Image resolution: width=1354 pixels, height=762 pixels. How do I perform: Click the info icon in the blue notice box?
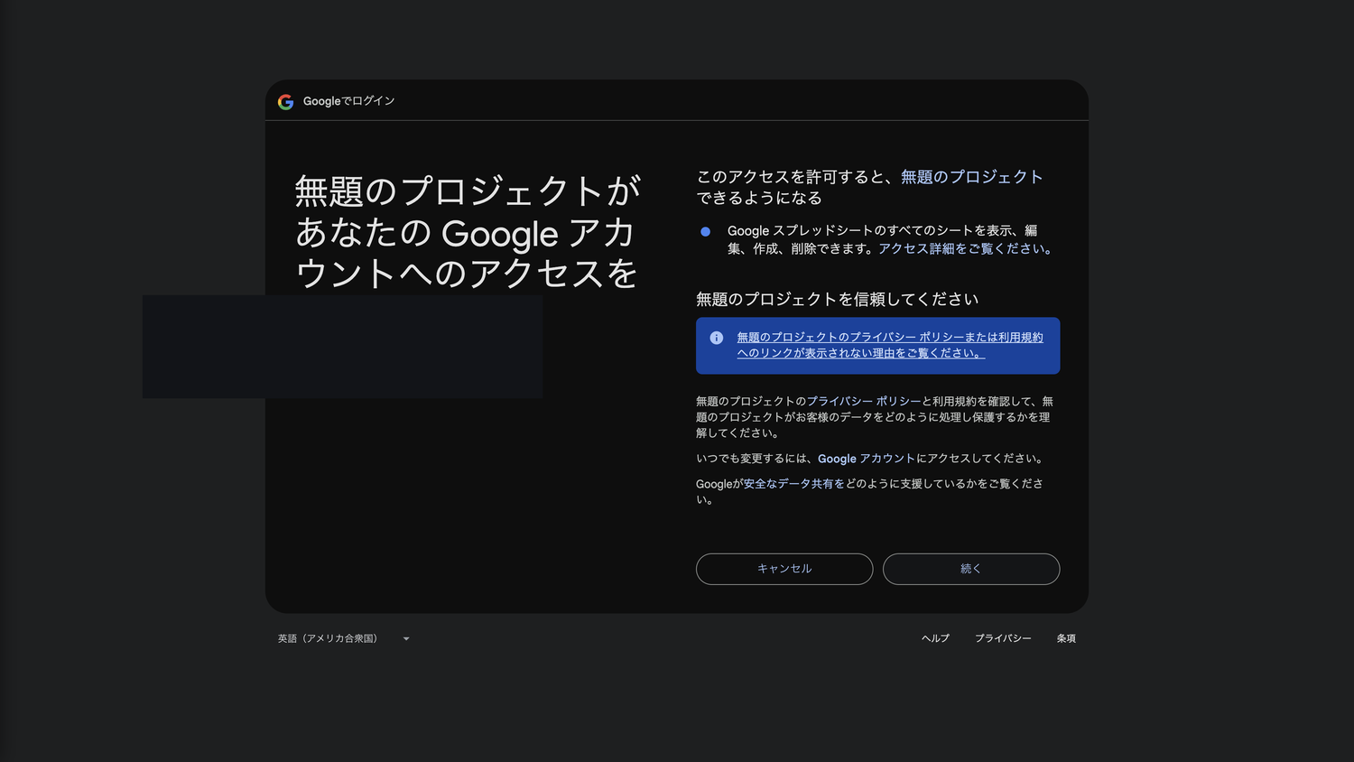point(717,338)
